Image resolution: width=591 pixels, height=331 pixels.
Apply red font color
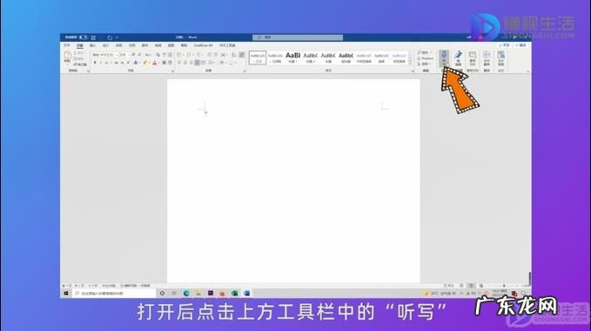click(x=155, y=63)
